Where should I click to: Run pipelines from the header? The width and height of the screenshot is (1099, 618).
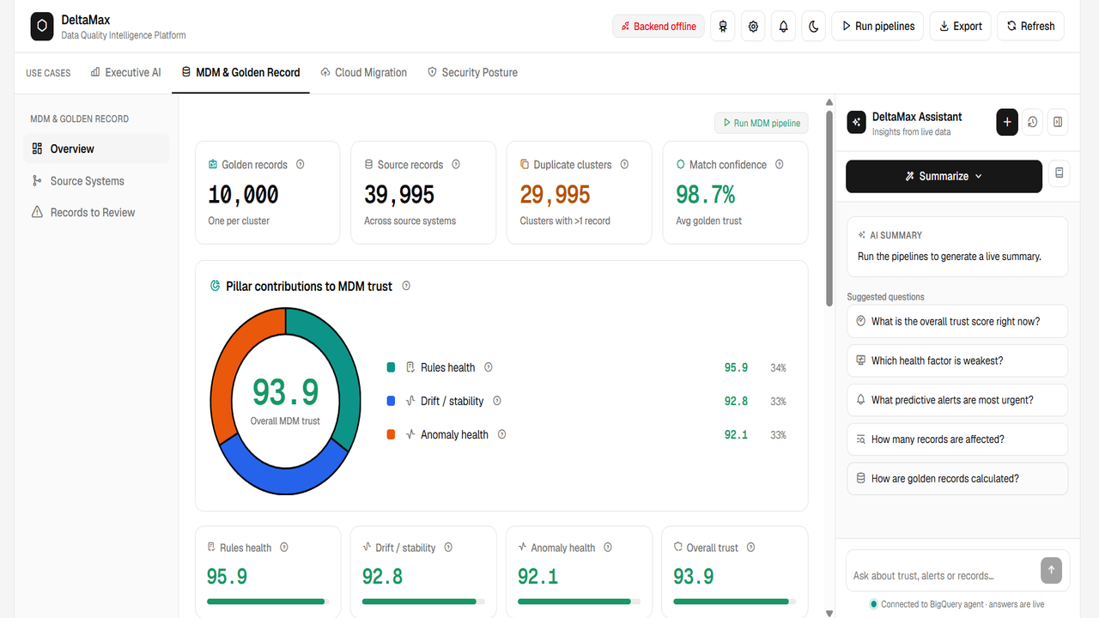(x=878, y=27)
